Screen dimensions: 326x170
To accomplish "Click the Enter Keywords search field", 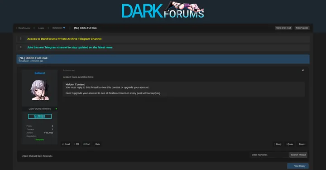I will (270, 155).
